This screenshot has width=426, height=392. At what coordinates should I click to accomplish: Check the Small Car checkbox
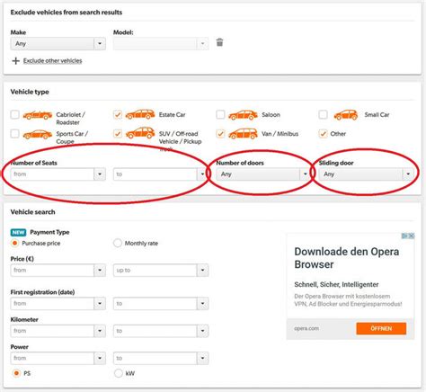(x=323, y=114)
